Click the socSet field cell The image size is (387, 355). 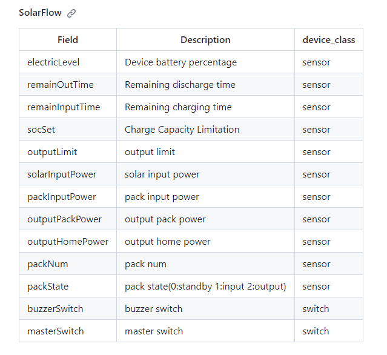tap(41, 130)
